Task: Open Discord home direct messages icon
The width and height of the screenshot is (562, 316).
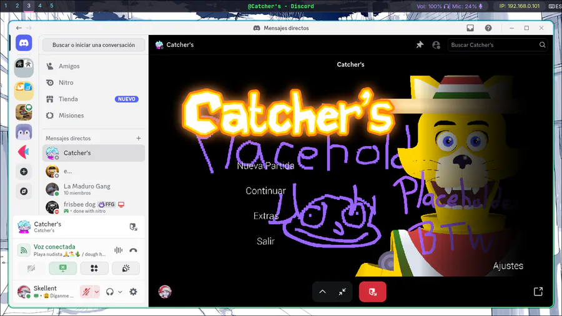Action: [24, 43]
